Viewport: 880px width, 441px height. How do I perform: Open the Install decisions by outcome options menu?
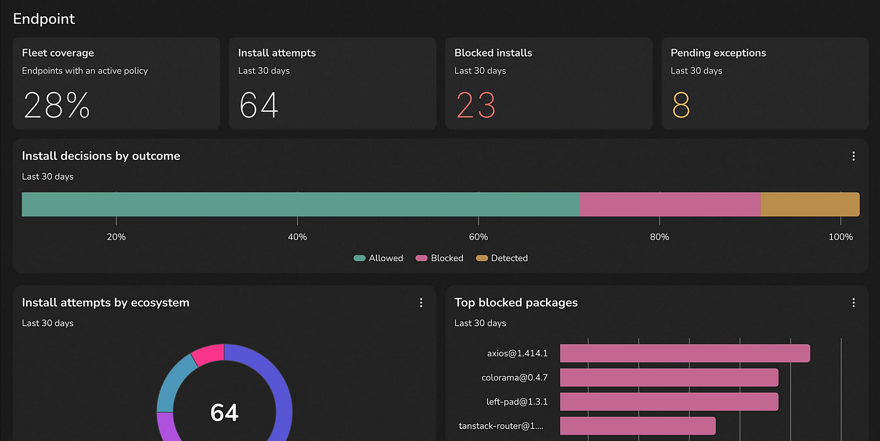853,156
